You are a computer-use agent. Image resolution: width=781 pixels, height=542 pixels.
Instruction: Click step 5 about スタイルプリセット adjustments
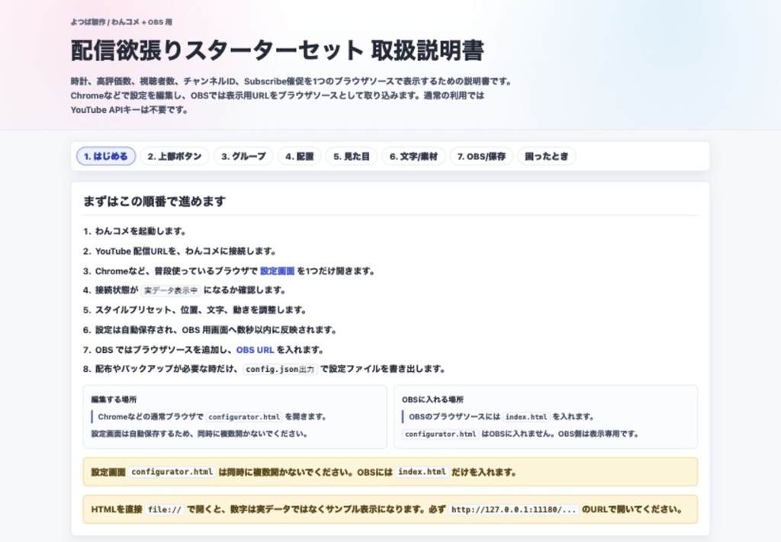point(201,310)
